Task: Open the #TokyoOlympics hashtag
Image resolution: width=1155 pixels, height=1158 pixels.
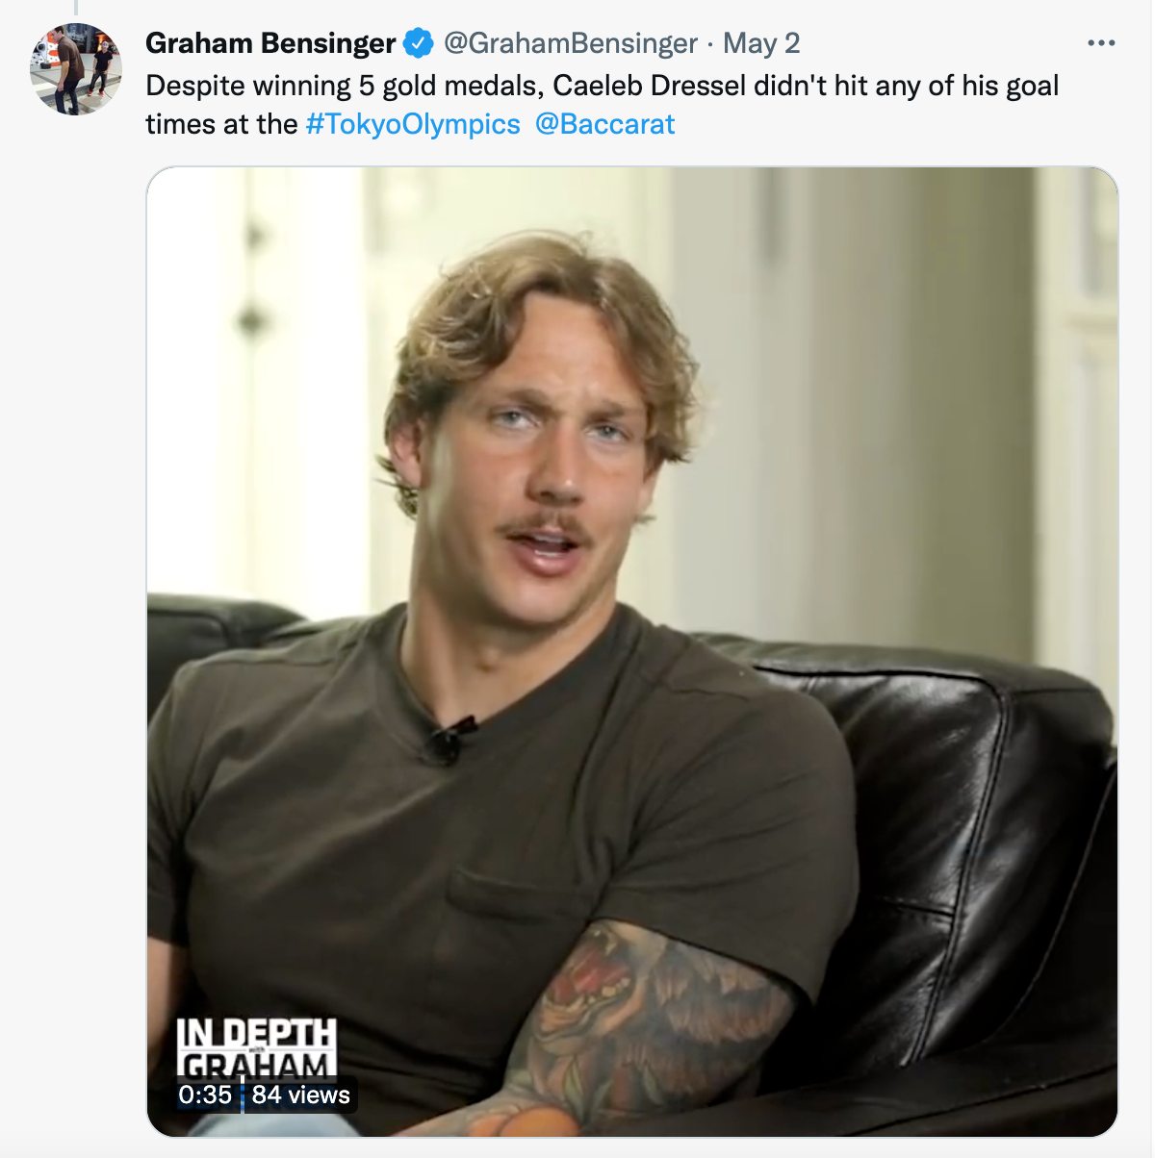Action: tap(413, 125)
